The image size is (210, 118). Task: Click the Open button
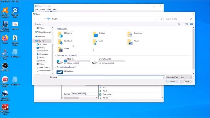click(x=173, y=82)
